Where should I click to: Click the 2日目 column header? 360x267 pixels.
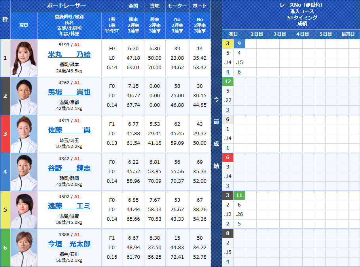[256, 34]
